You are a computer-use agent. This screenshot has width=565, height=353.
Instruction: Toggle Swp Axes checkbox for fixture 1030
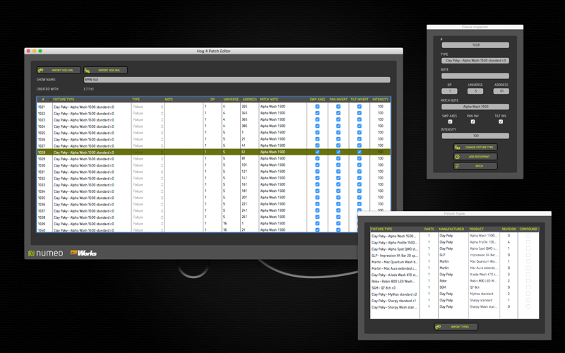pos(317,165)
